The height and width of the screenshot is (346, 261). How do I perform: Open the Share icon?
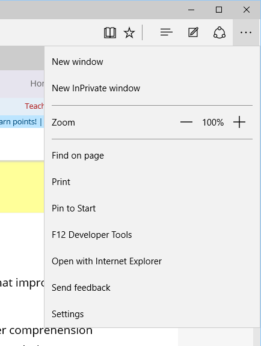[x=220, y=32]
